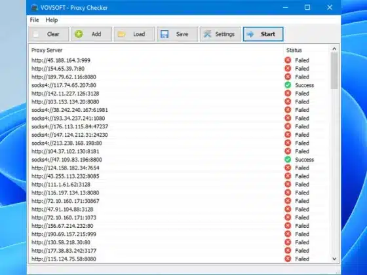Click the blank page Clear icon
The width and height of the screenshot is (367, 275).
[x=36, y=34]
